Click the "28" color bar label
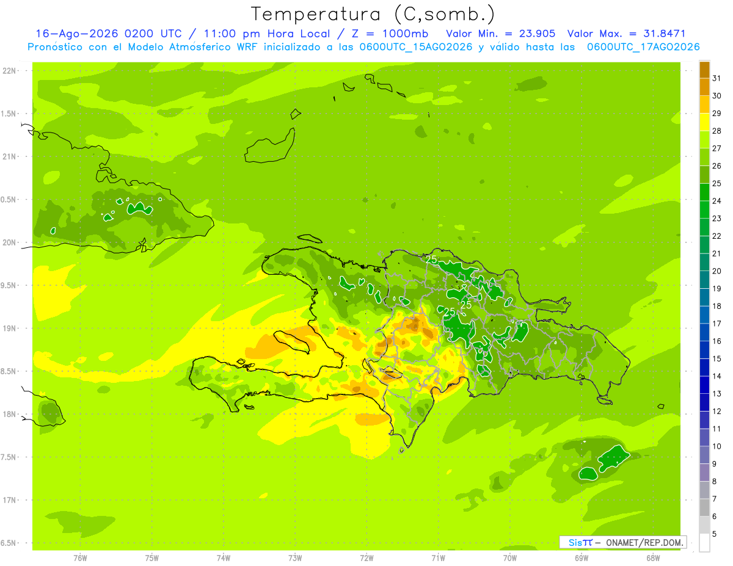Screen dimensions: 733x566 click(x=717, y=131)
